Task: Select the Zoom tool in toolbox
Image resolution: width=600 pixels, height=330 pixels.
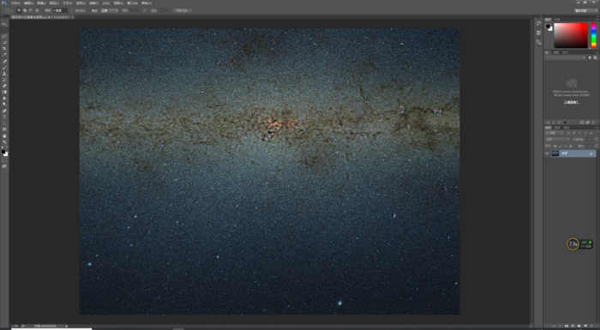Action: (x=4, y=142)
